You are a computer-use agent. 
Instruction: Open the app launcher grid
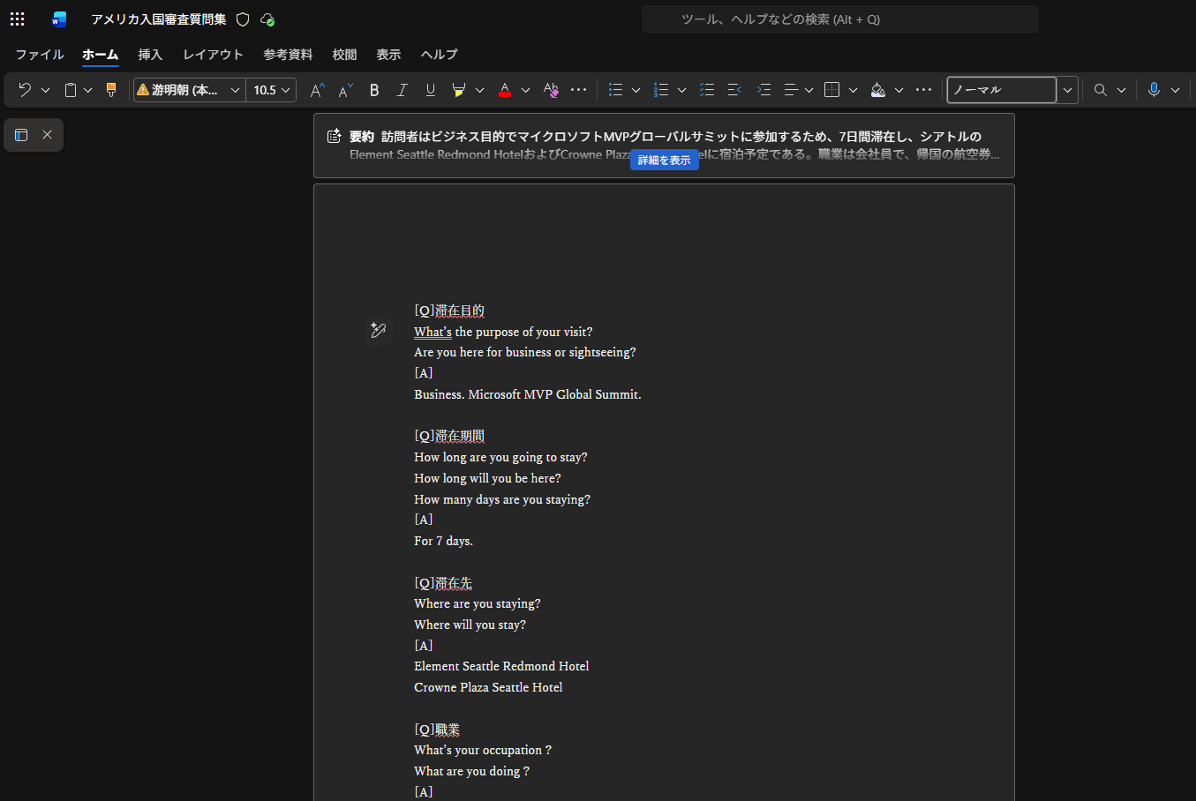18,19
